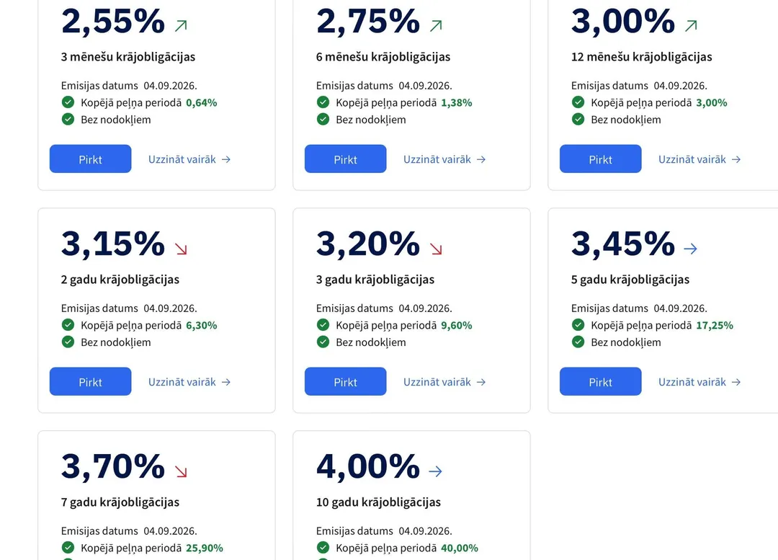778x560 pixels.
Task: Click red down arrow next to 3,20%
Action: pos(436,248)
